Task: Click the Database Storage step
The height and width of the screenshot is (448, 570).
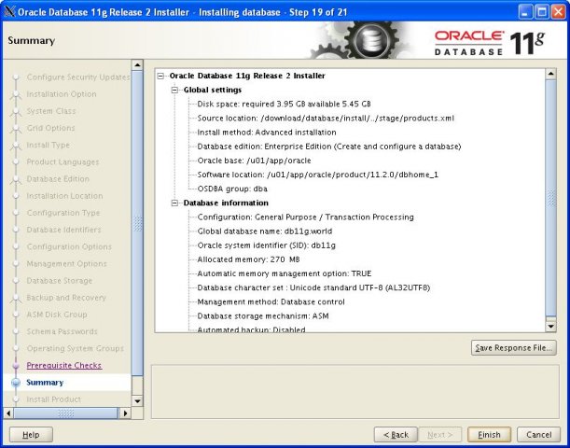Action: pyautogui.click(x=60, y=281)
